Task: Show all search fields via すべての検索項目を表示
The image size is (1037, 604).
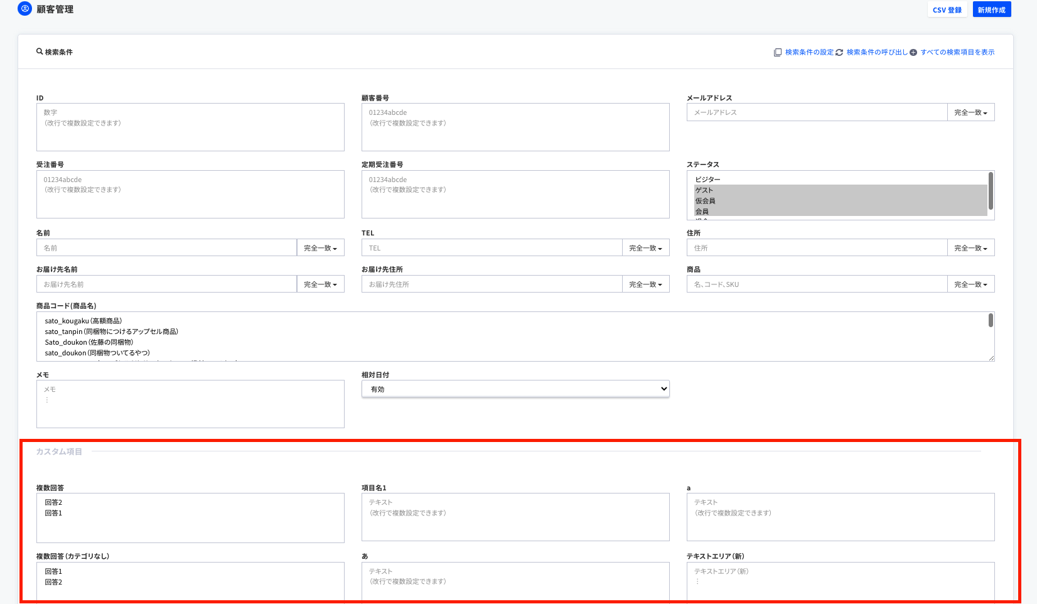Action: tap(957, 52)
